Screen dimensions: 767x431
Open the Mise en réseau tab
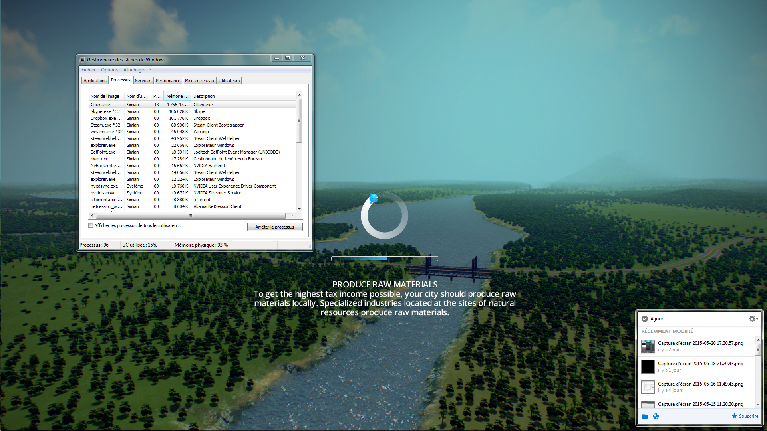pos(199,81)
